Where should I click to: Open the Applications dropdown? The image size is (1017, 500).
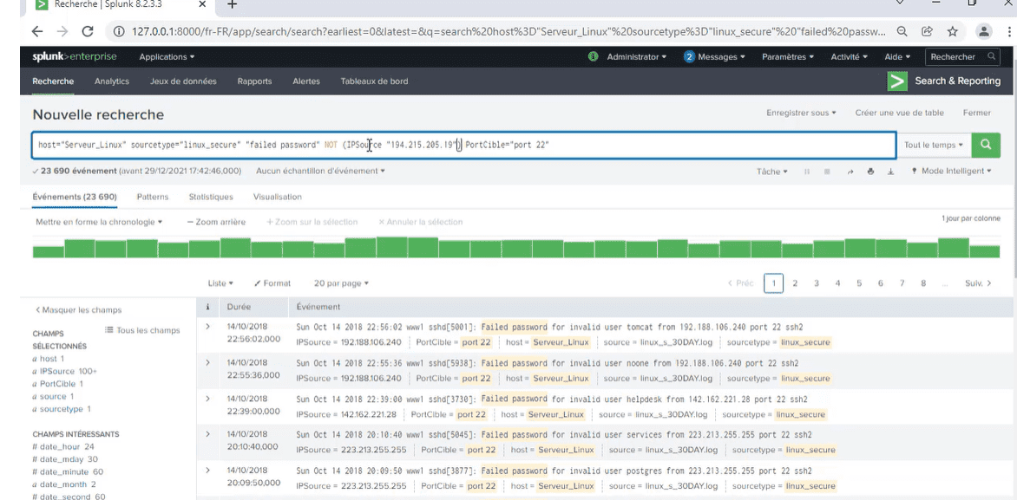point(167,57)
